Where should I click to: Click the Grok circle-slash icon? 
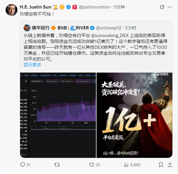tap(162, 7)
